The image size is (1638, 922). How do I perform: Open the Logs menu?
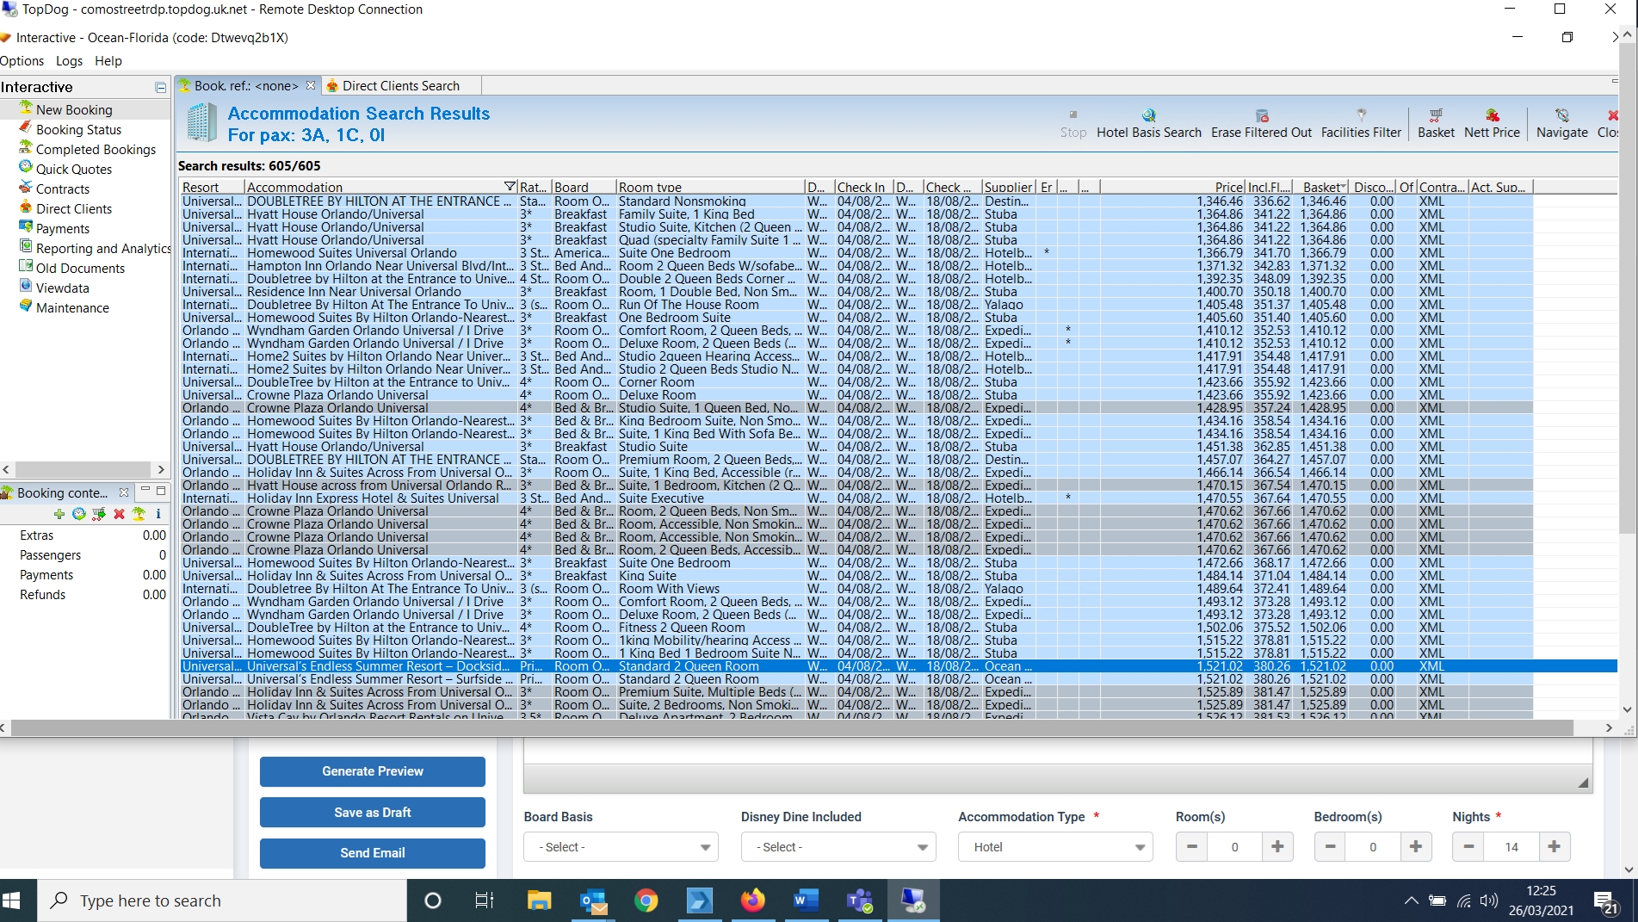coord(69,60)
